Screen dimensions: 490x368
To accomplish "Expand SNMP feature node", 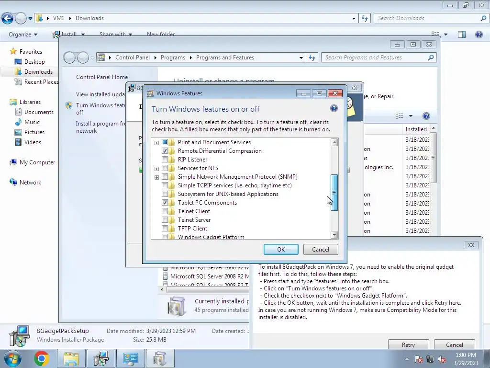I will point(156,177).
